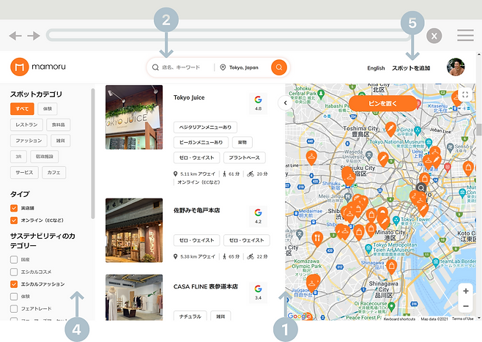Click the 果物 tag on Tokyo Juice

(242, 142)
